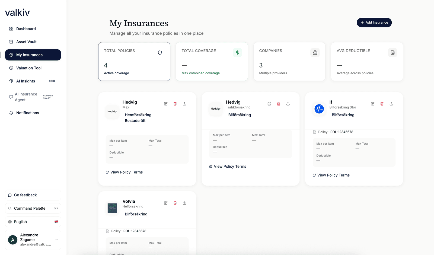The width and height of the screenshot is (434, 255).
Task: Click the Add Insurance button
Action: 374,23
